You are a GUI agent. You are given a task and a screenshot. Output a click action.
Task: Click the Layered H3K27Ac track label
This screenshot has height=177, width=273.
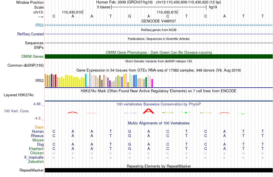coord(19,95)
